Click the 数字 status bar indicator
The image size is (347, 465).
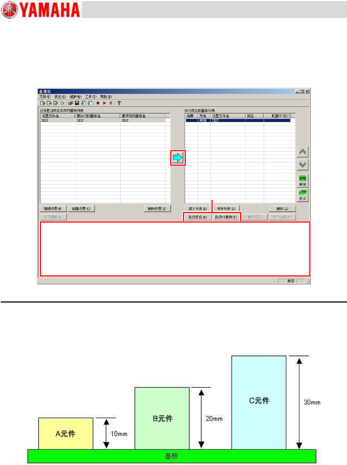pos(291,281)
